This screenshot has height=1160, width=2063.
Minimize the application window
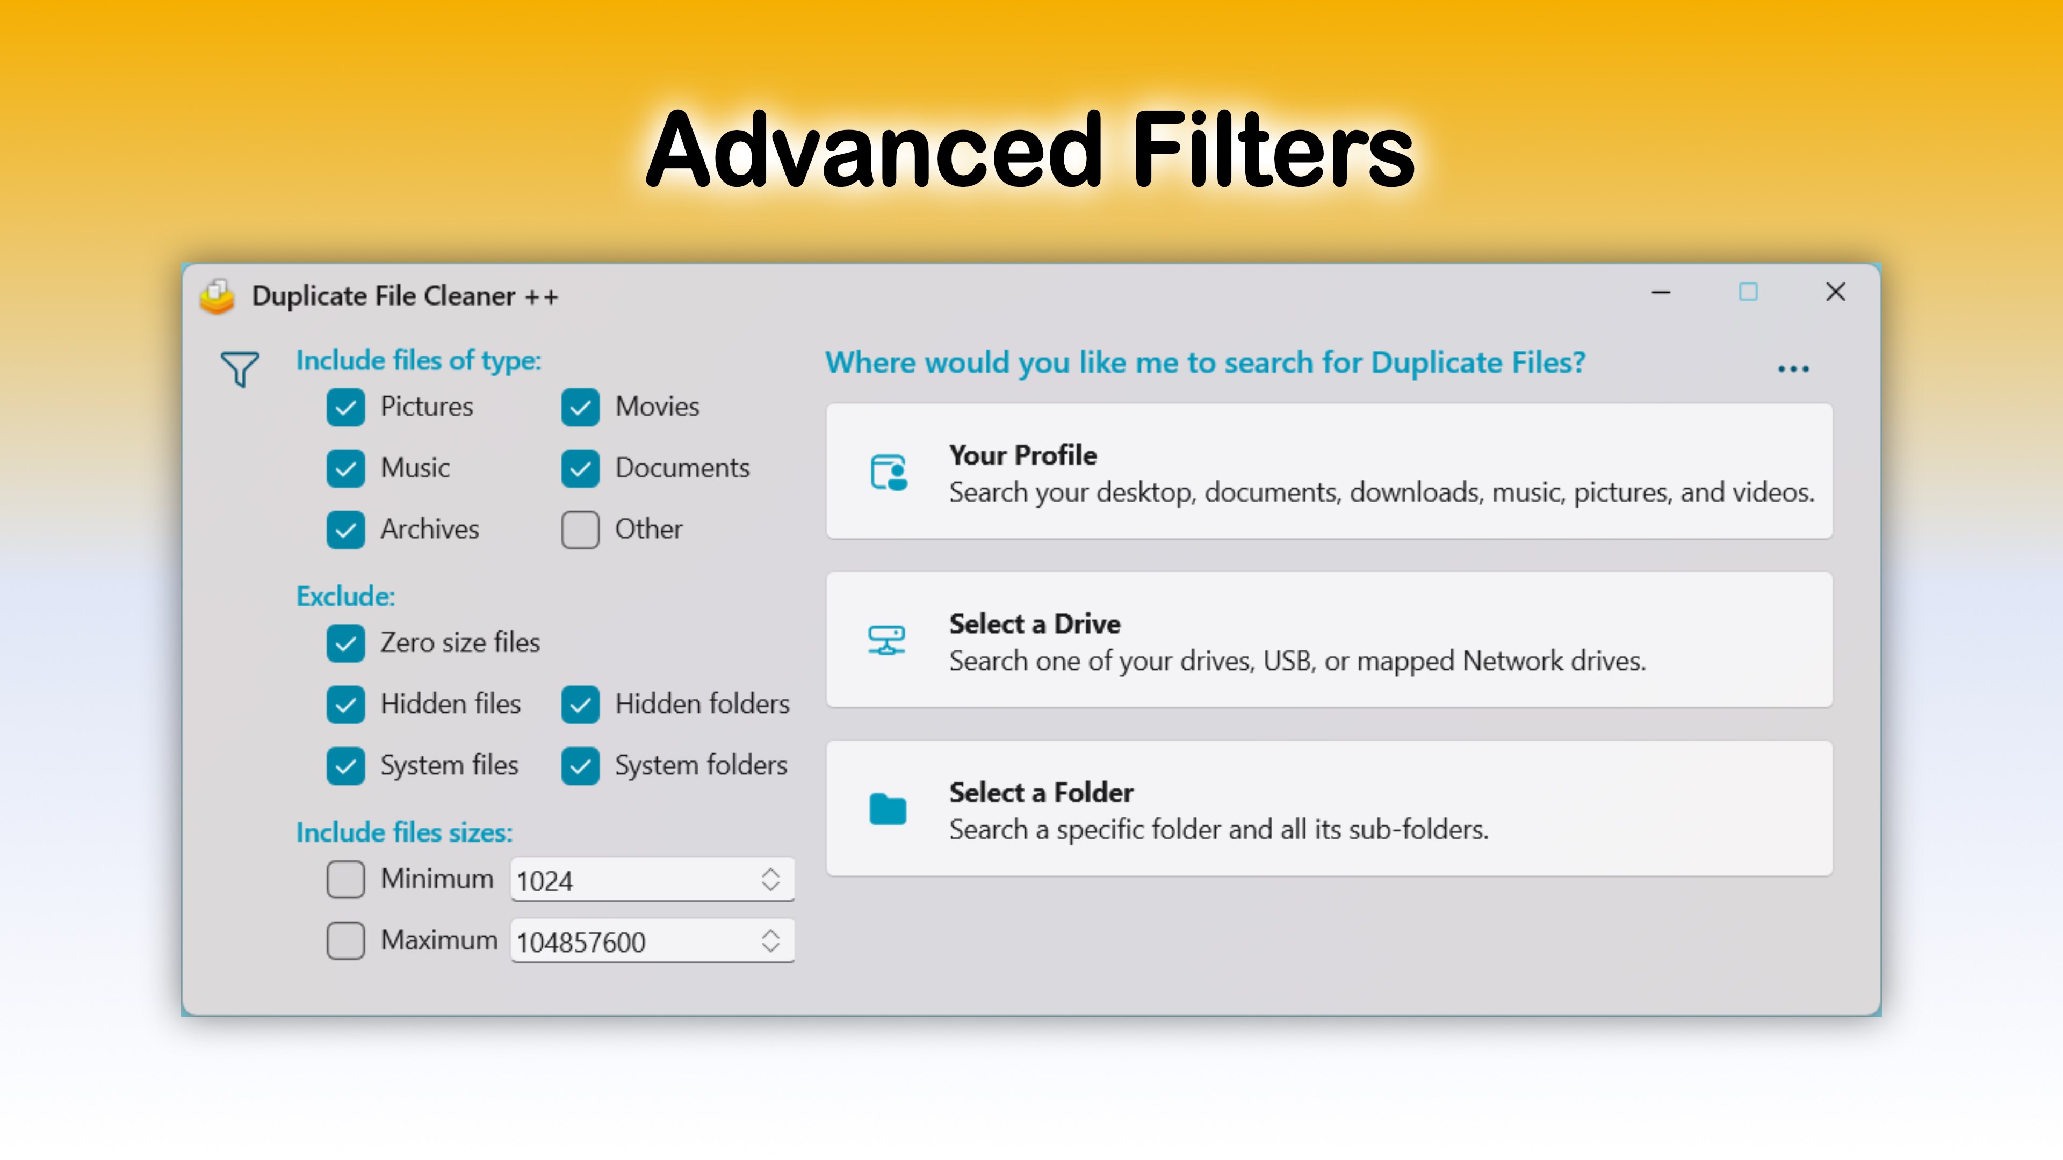1661,292
